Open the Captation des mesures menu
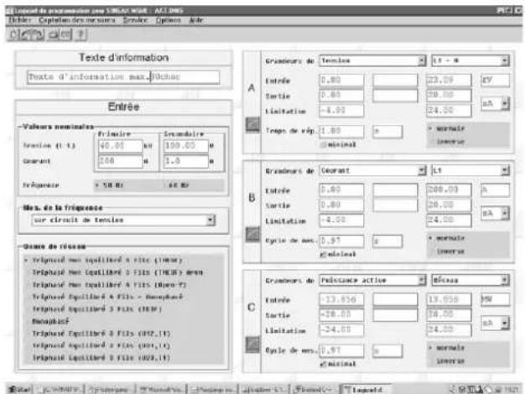The image size is (525, 394). (x=77, y=20)
